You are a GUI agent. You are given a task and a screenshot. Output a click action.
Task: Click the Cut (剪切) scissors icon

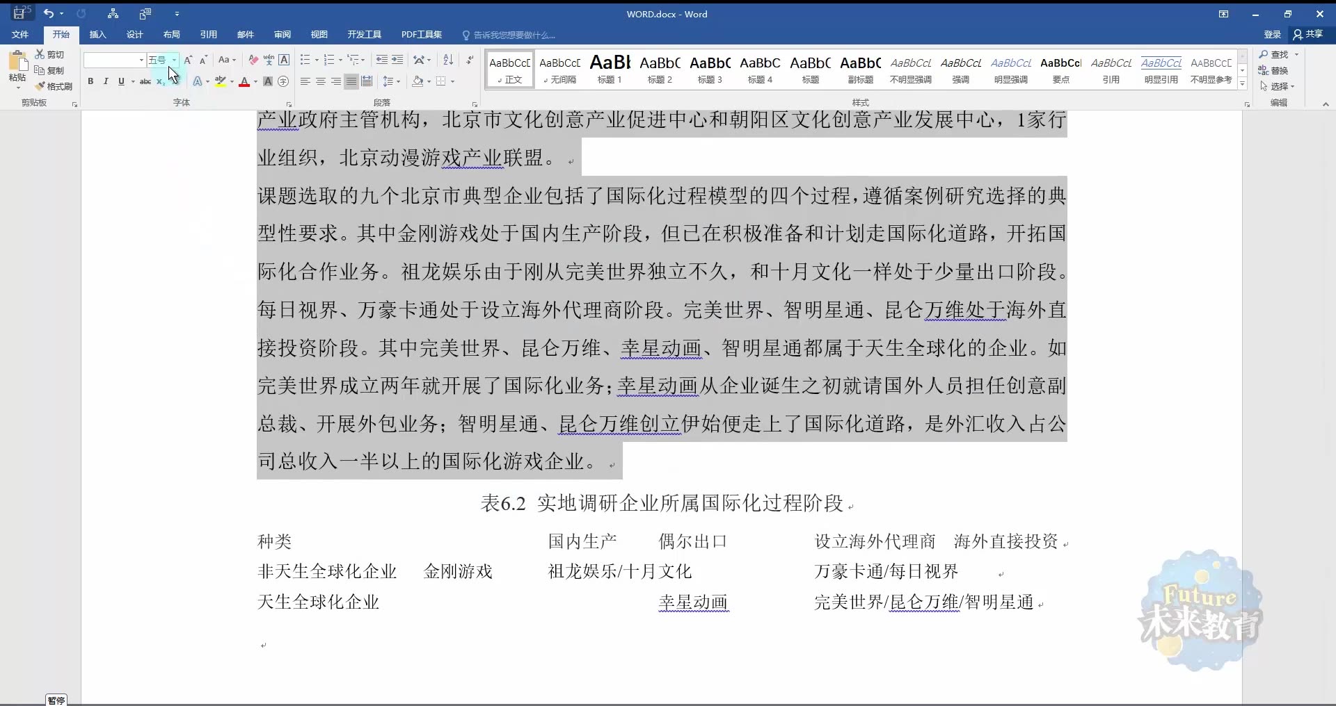pyautogui.click(x=49, y=54)
